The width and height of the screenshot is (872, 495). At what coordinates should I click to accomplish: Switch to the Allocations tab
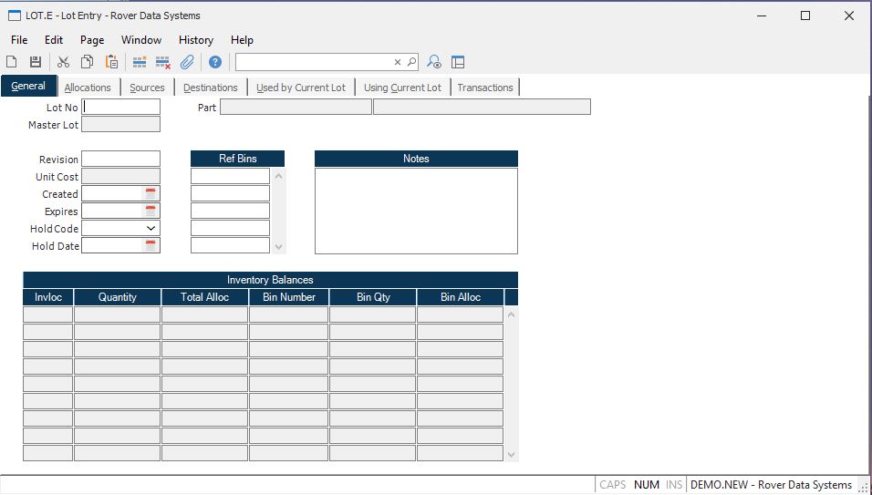click(88, 88)
